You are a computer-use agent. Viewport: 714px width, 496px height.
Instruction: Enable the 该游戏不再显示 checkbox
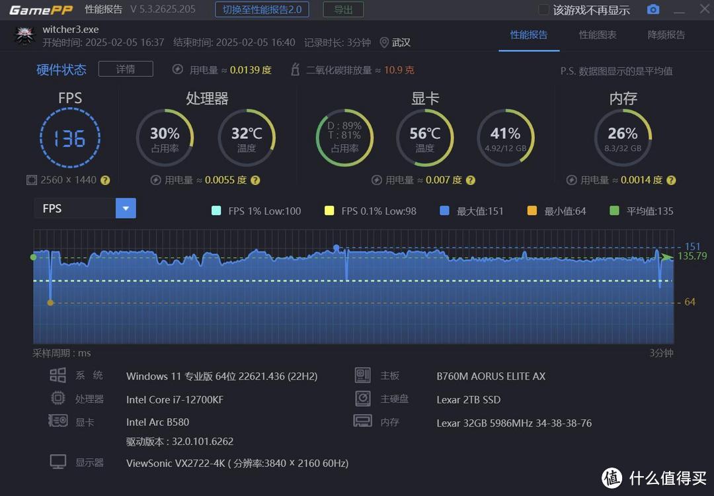tap(543, 9)
